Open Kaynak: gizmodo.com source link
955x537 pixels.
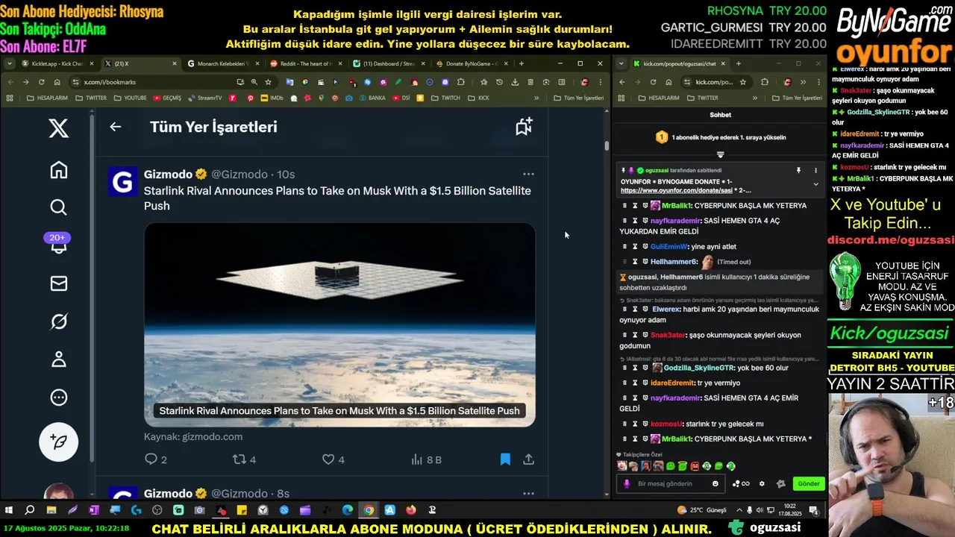193,436
